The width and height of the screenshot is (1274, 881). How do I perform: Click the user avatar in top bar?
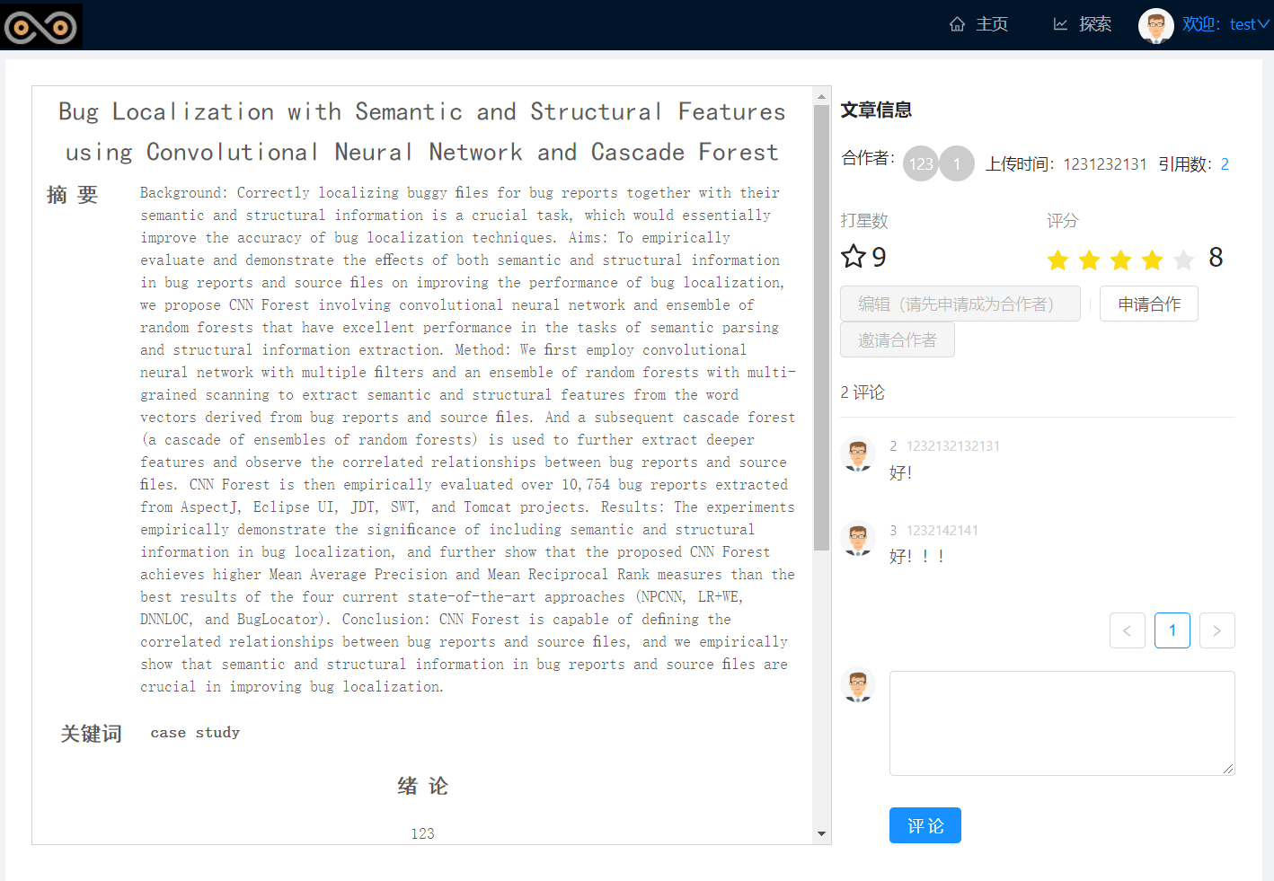(x=1155, y=25)
